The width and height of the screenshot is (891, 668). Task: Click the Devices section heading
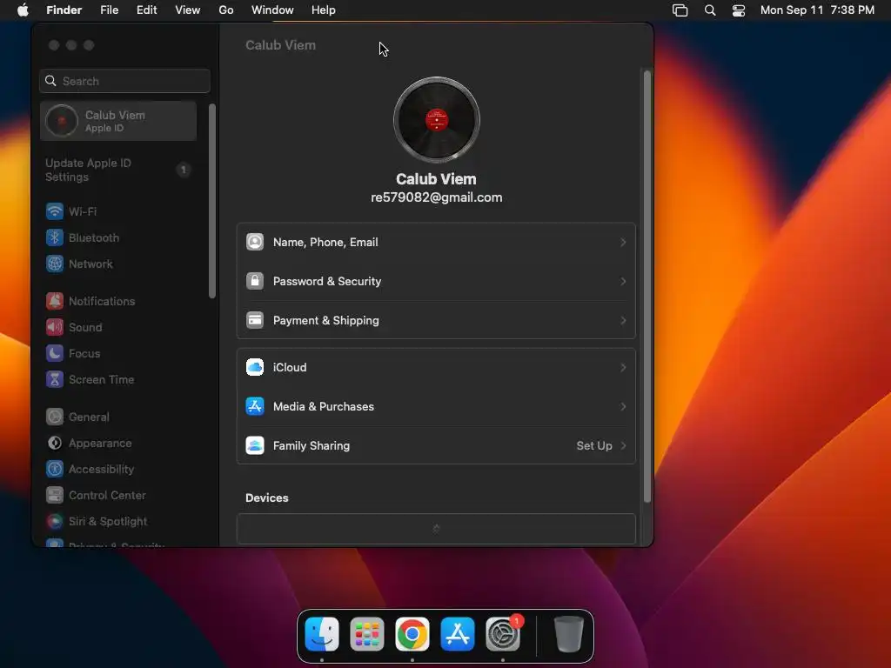pyautogui.click(x=267, y=498)
